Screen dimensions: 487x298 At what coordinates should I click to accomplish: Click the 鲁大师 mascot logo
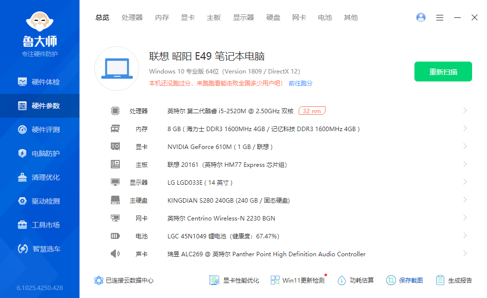tap(40, 21)
